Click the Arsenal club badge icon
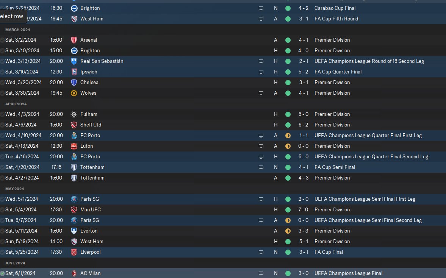The height and width of the screenshot is (278, 446). pyautogui.click(x=74, y=40)
